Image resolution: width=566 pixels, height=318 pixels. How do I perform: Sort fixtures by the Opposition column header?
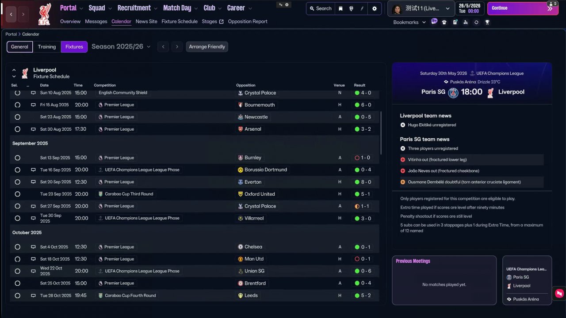(246, 85)
